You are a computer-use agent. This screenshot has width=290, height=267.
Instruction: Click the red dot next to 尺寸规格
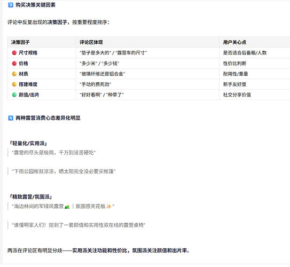(x=14, y=53)
